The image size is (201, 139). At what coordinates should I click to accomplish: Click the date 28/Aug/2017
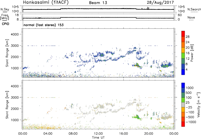point(160,3)
